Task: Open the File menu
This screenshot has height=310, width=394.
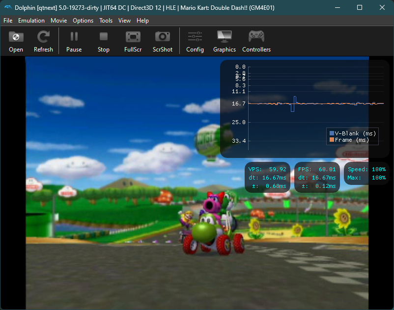Action: (8, 21)
